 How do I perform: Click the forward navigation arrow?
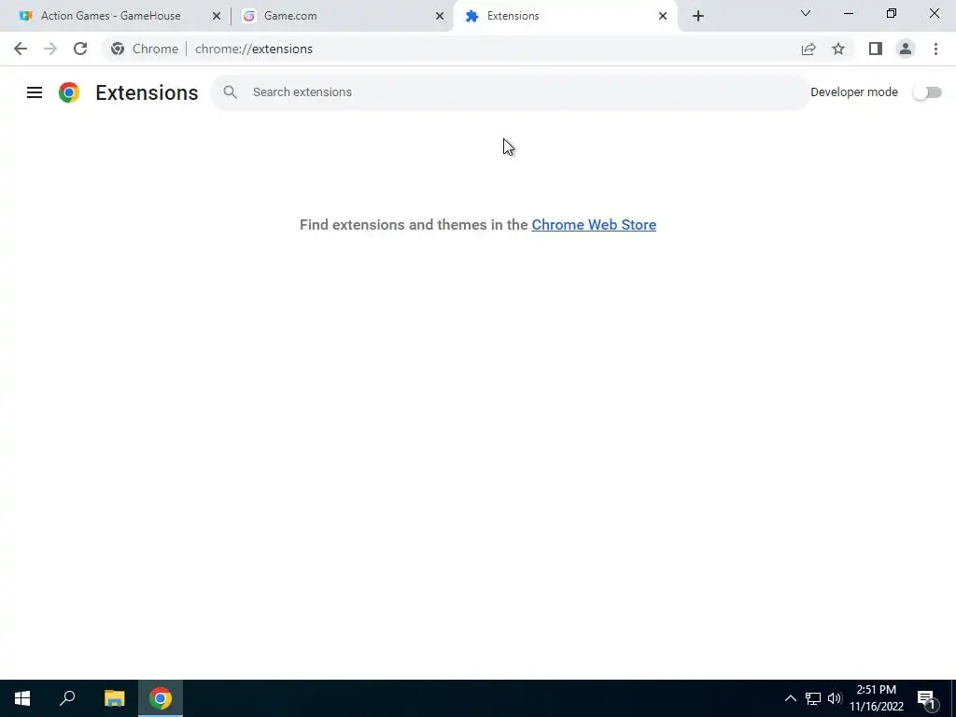pyautogui.click(x=50, y=49)
